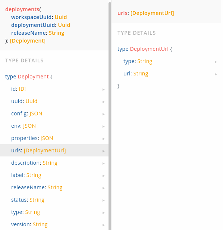Click arrow icon beside status: String
Screen dimensions: 223x230
103,201
